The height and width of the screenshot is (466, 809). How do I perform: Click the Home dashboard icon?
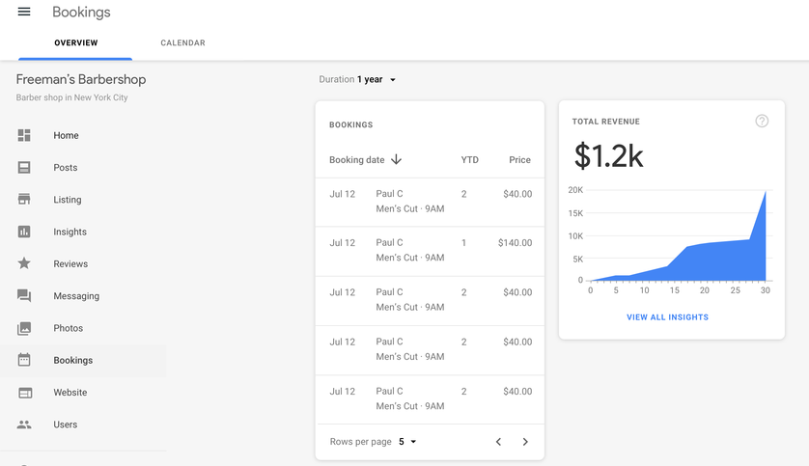(24, 135)
